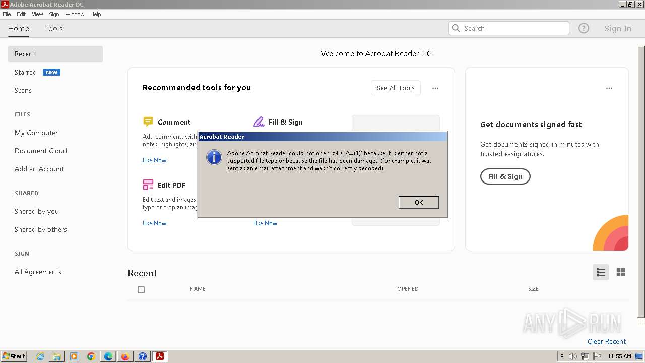
Task: Launch Chrome from taskbar
Action: point(91,356)
